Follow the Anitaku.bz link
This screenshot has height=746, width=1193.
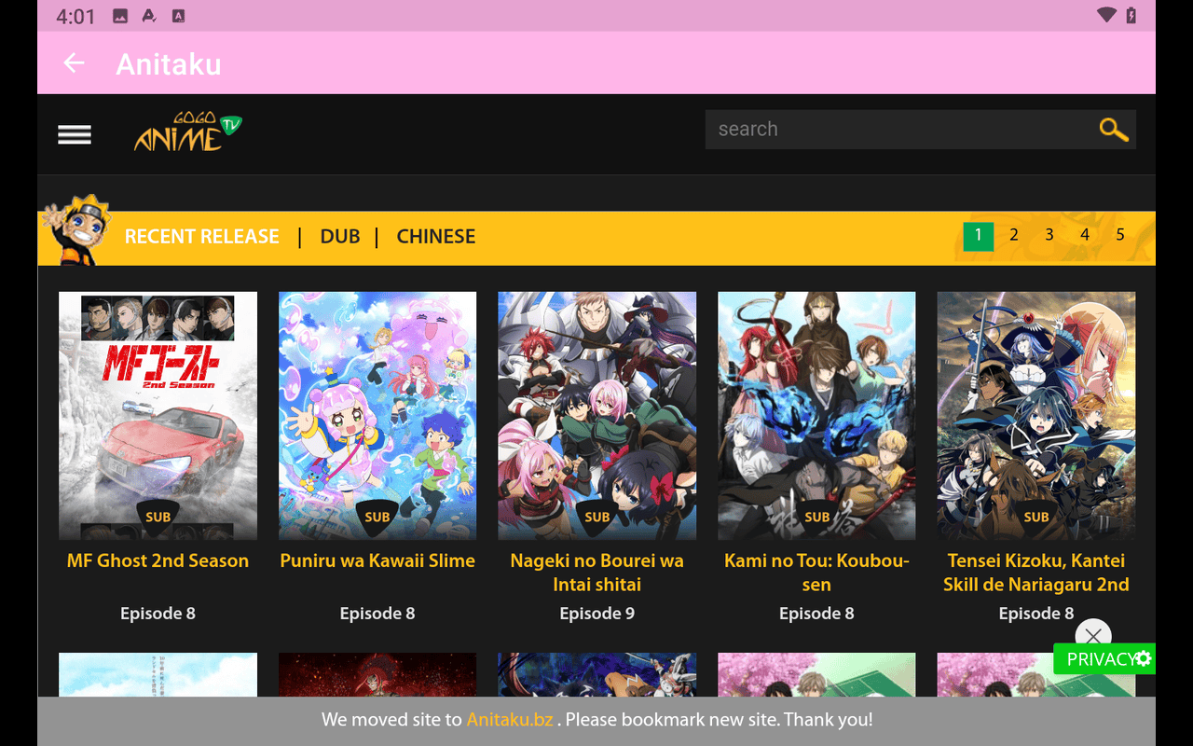[x=509, y=719]
